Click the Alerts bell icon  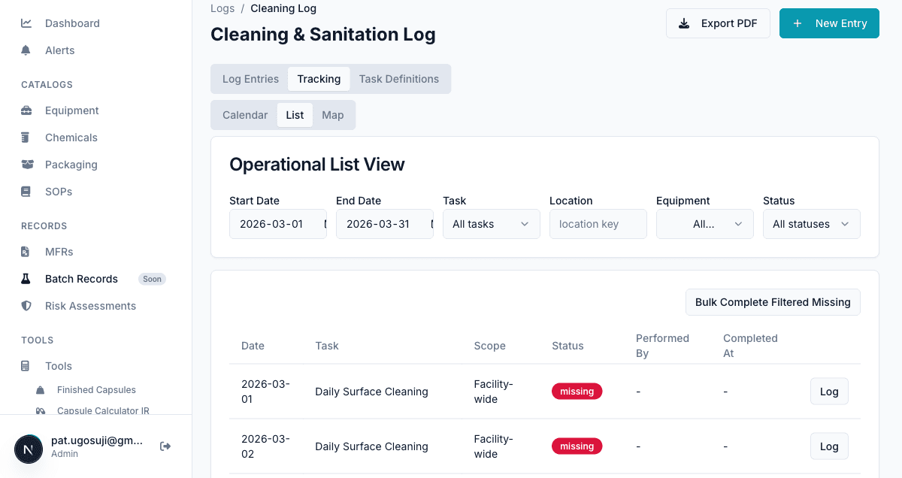(x=27, y=50)
